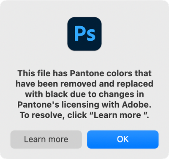Click the word "black" in the alert text

(x=56, y=94)
